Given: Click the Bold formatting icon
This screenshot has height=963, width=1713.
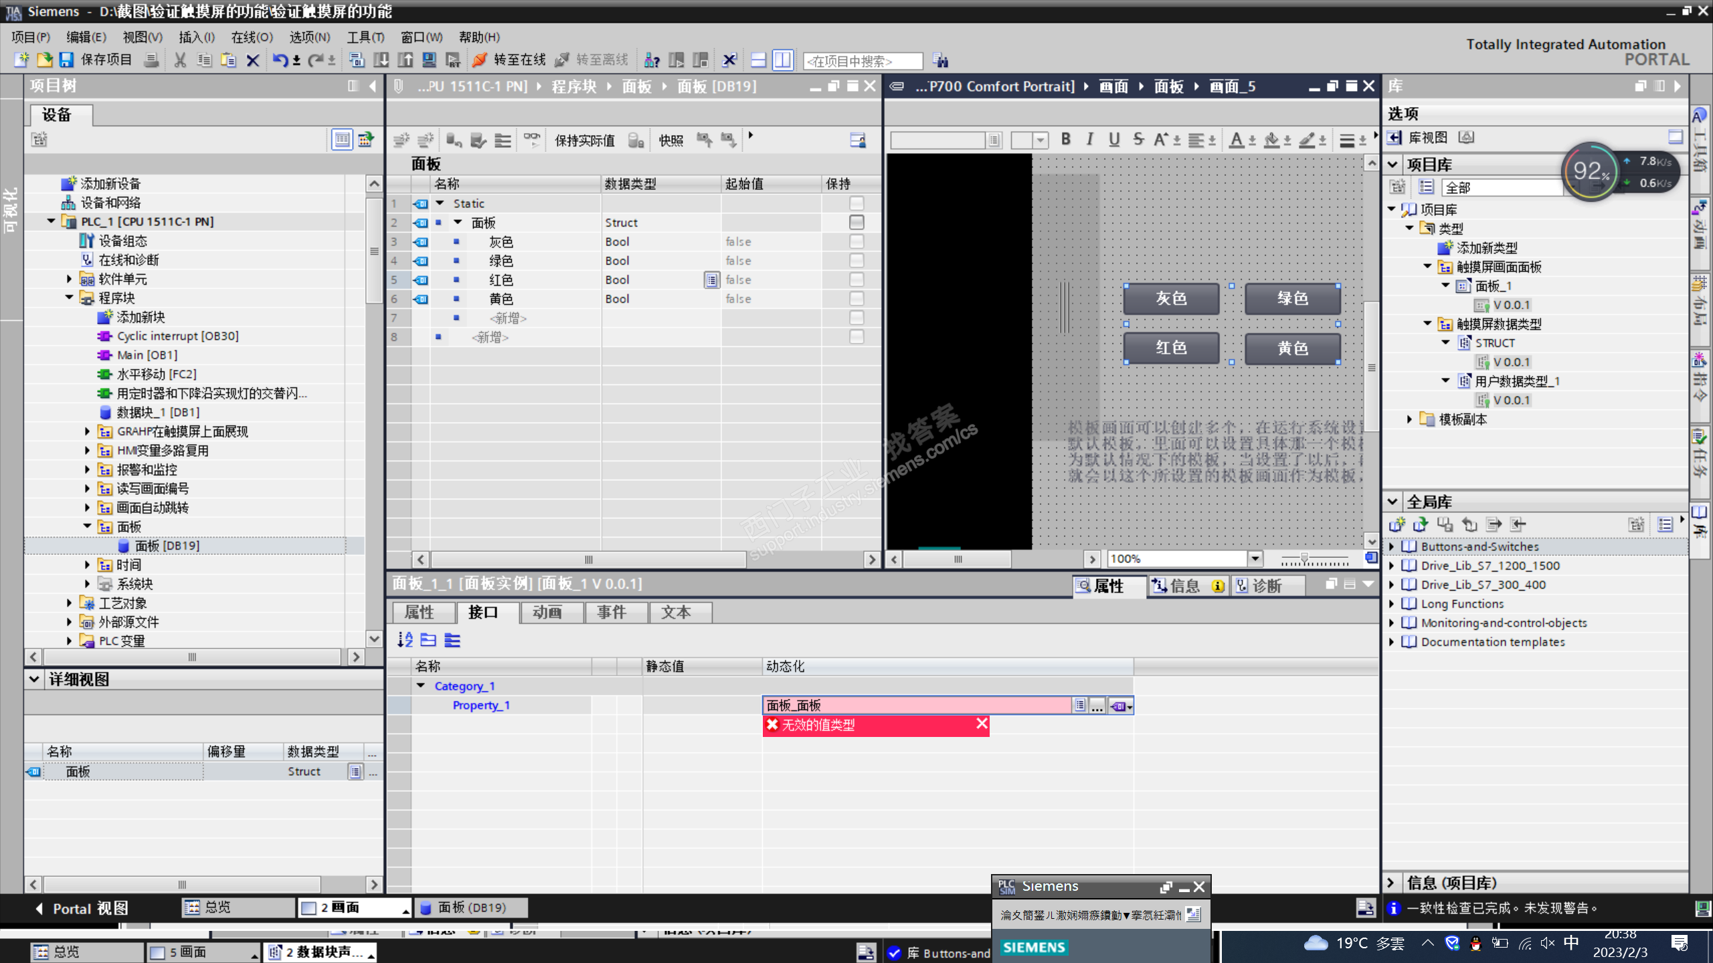Looking at the screenshot, I should (x=1066, y=139).
